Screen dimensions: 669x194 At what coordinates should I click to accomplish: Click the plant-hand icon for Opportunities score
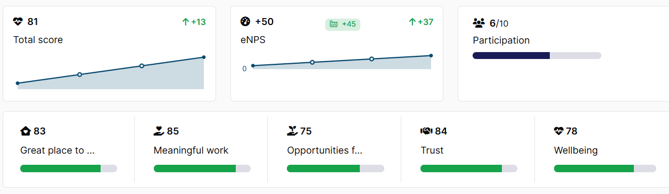[x=292, y=131]
